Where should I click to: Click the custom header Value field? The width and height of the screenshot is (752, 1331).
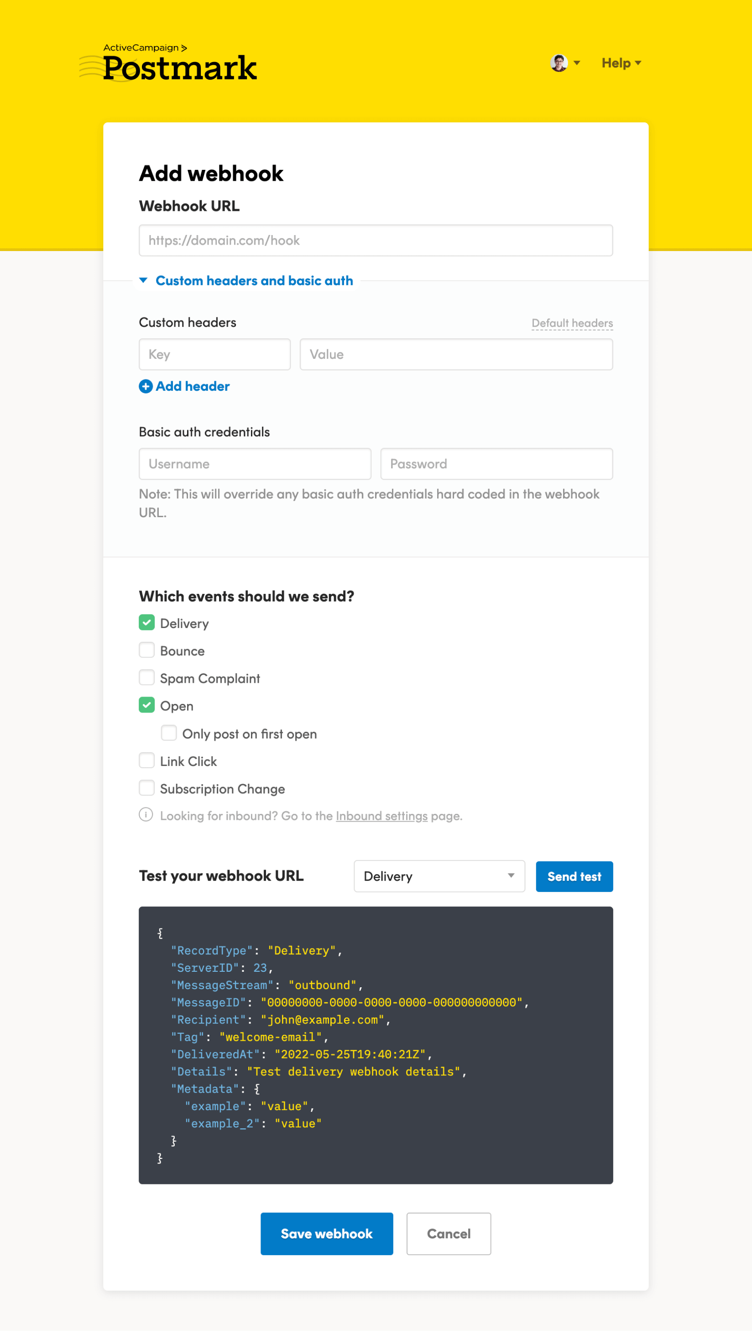tap(456, 355)
